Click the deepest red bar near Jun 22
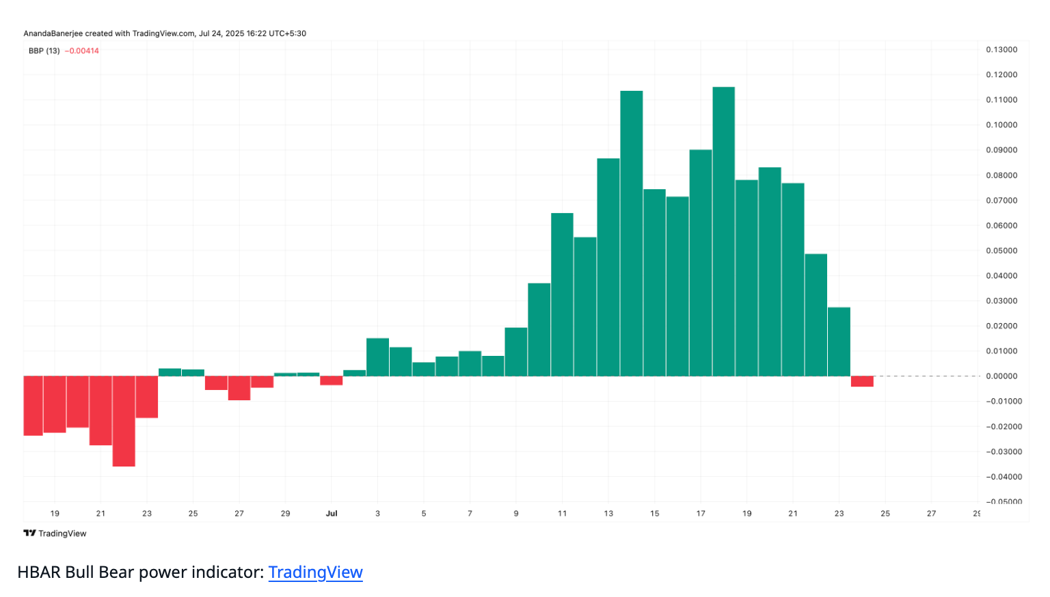 click(124, 421)
